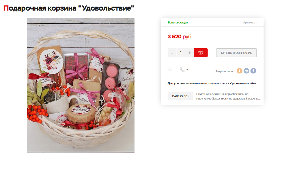Image resolution: width=281 pixels, height=171 pixels.
Task: Click the quantity input field showing 1
Action: pyautogui.click(x=181, y=53)
